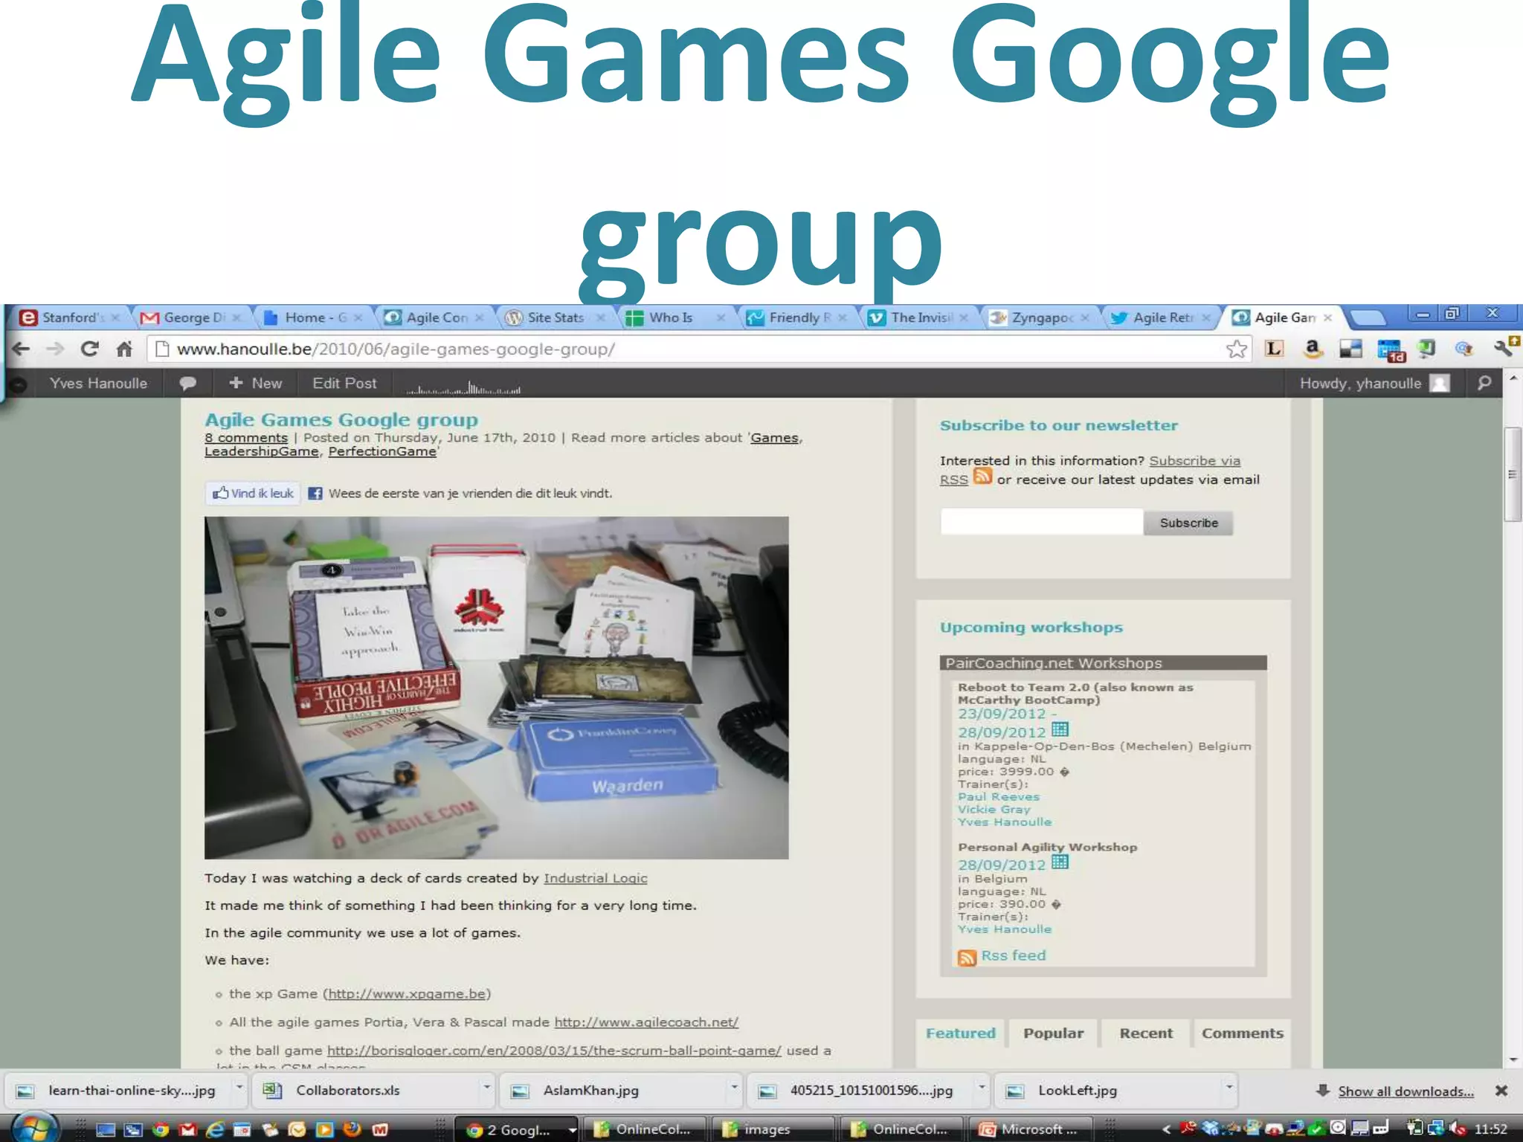
Task: Click the newsletter email input field
Action: [x=1042, y=522]
